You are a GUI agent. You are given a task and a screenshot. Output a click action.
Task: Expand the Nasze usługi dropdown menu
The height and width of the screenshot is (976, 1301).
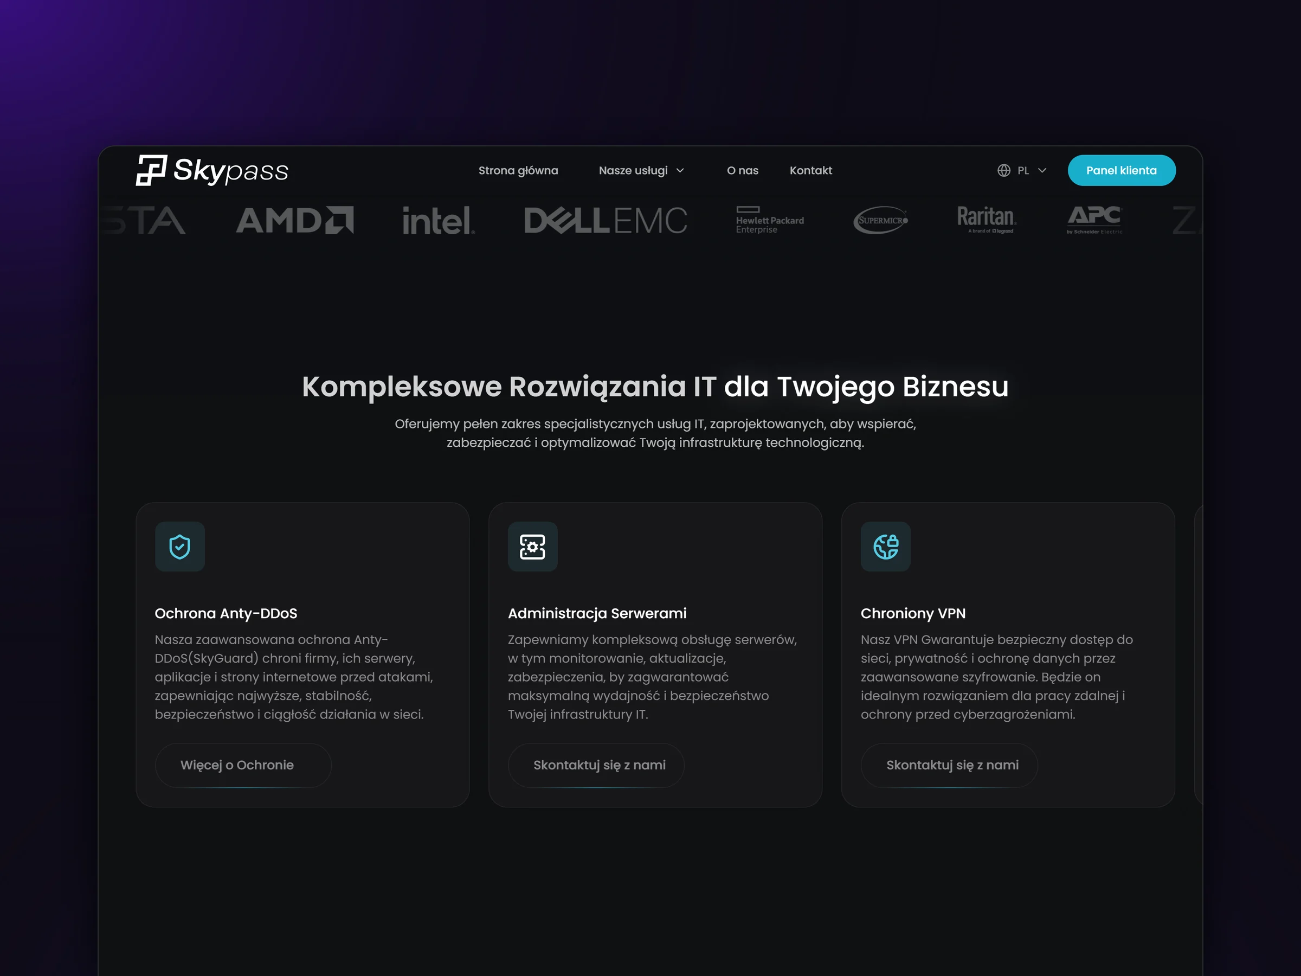tap(642, 171)
